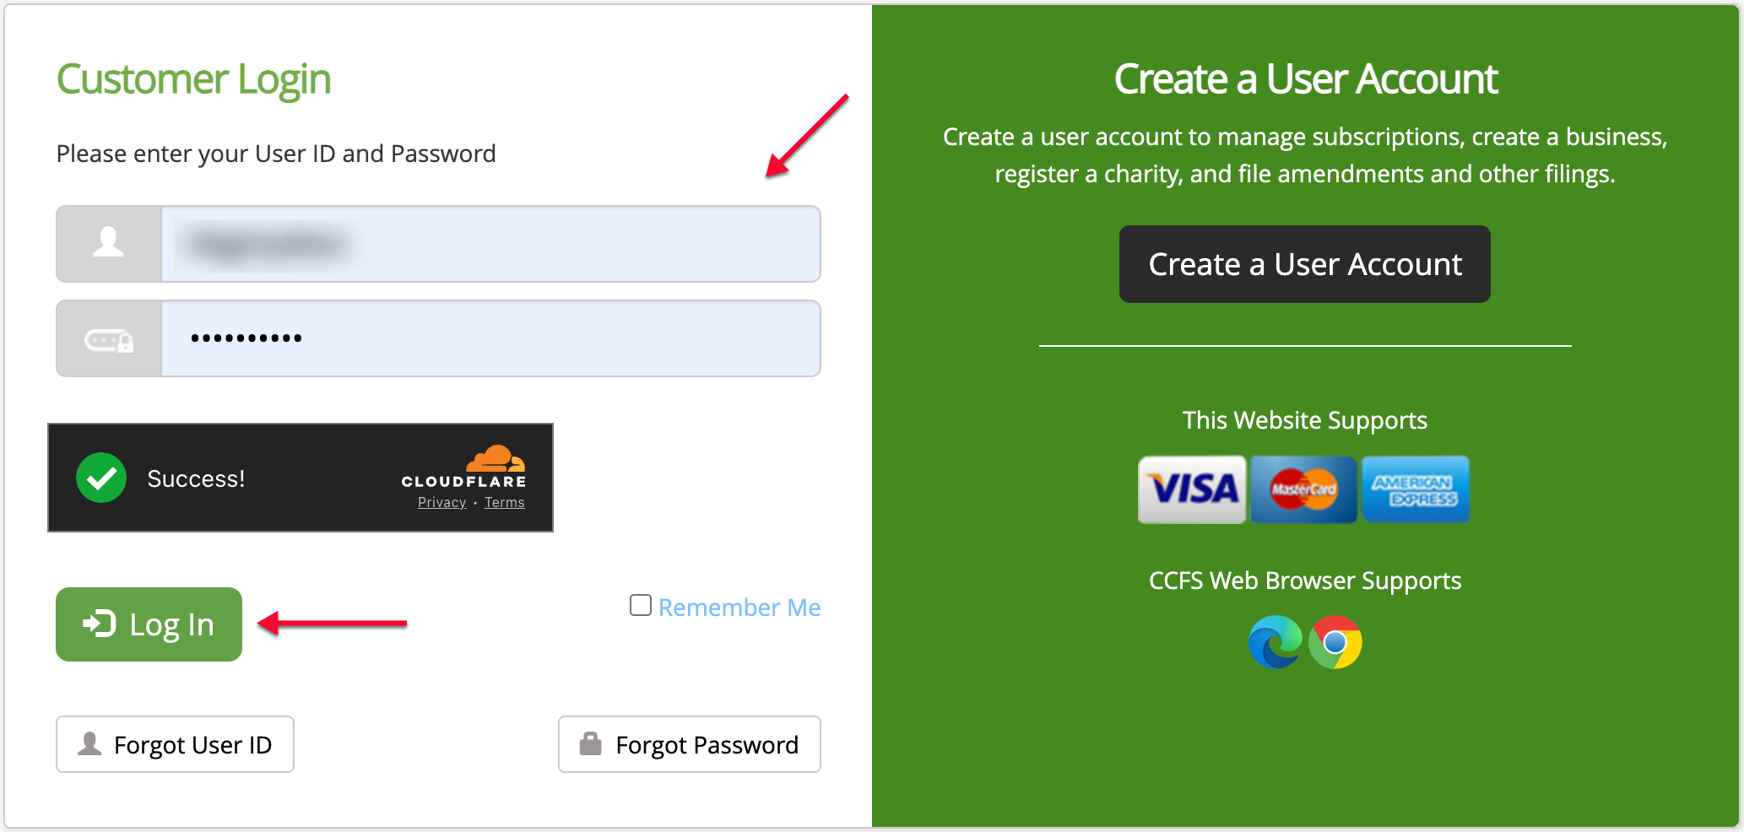Image resolution: width=1744 pixels, height=832 pixels.
Task: Click the Visa card logo
Action: (x=1192, y=489)
